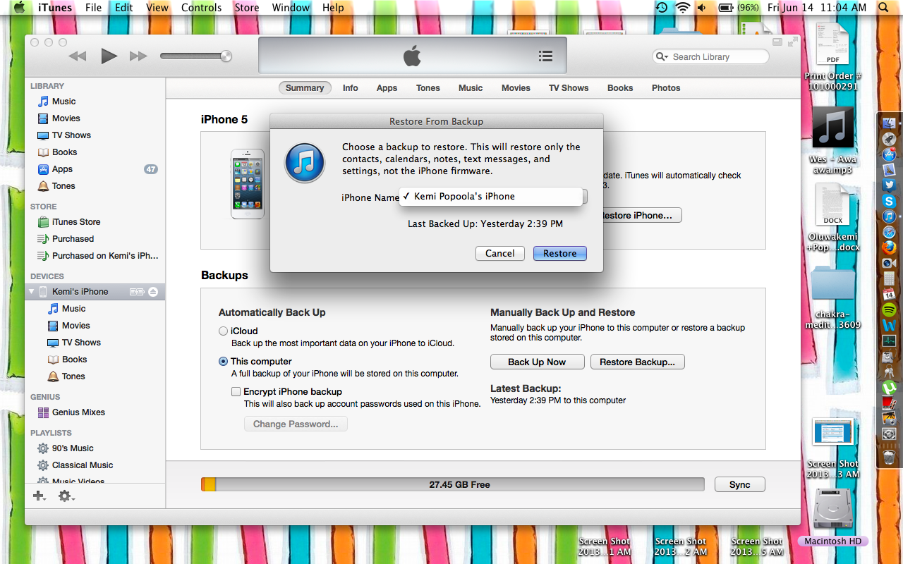The width and height of the screenshot is (903, 564).
Task: Open Apps in the Library sidebar
Action: click(62, 169)
